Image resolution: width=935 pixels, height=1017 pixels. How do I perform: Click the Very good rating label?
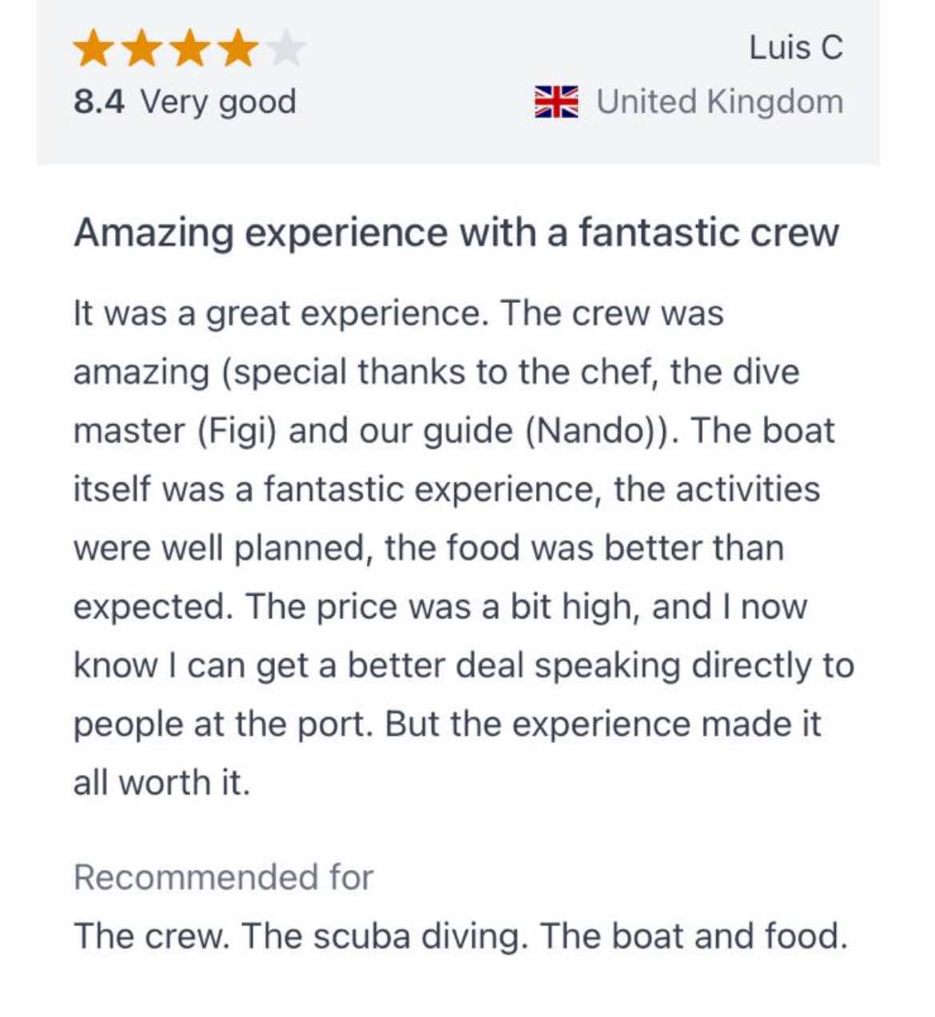coord(219,103)
